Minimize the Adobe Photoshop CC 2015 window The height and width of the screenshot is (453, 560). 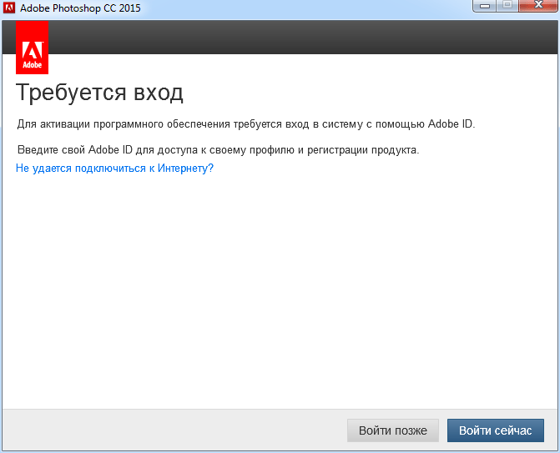485,5
